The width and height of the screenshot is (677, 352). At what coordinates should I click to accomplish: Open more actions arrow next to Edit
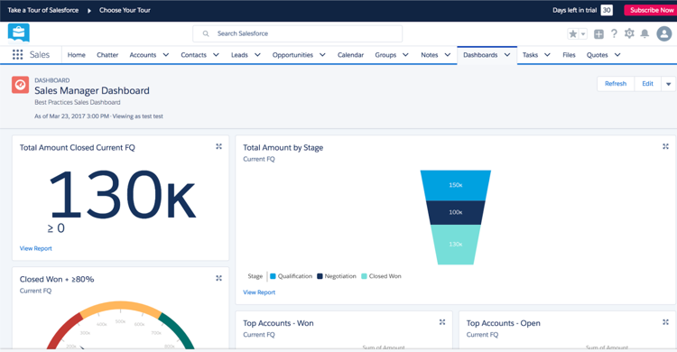coord(668,84)
